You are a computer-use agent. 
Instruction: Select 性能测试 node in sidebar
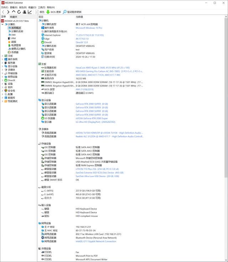(11, 101)
